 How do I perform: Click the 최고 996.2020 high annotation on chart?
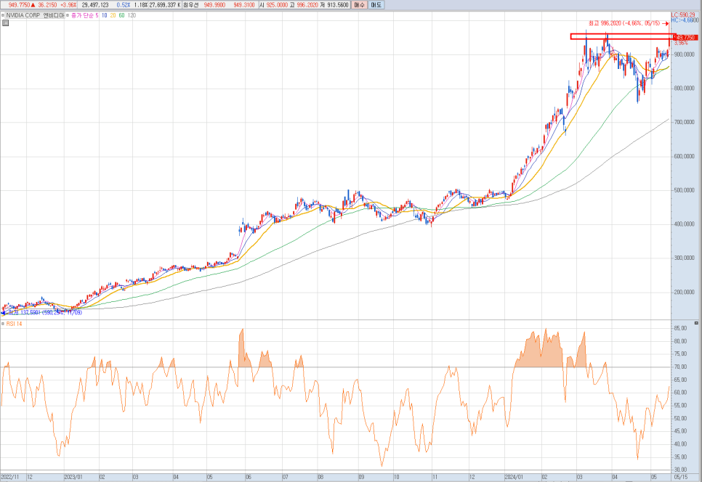[x=624, y=23]
